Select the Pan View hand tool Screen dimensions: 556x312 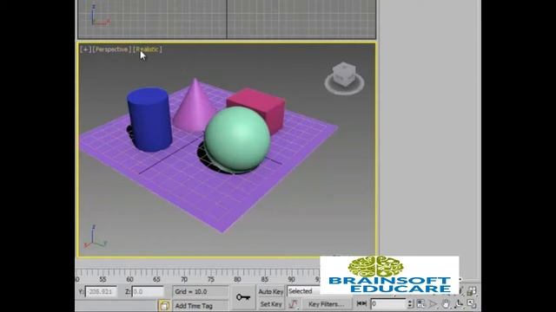coord(446,303)
